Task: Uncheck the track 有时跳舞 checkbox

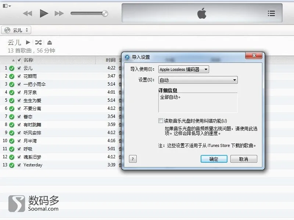Action: [x=19, y=125]
